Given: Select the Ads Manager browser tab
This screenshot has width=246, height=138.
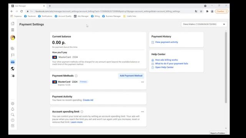Looking at the screenshot, I should pos(28,6).
